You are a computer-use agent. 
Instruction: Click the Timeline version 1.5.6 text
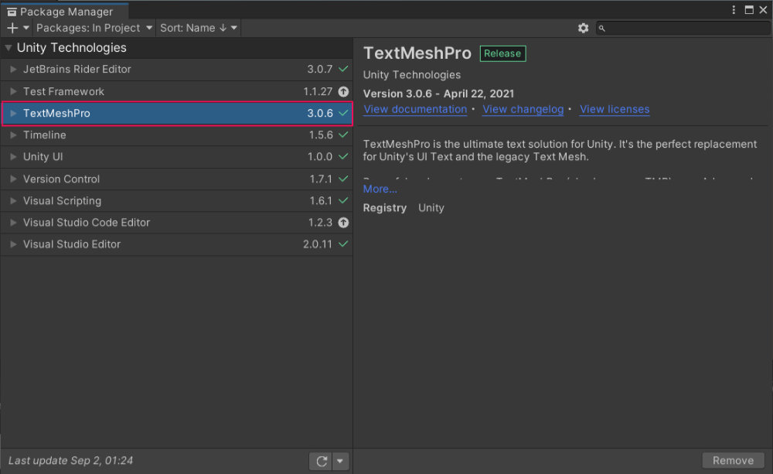pyautogui.click(x=321, y=135)
